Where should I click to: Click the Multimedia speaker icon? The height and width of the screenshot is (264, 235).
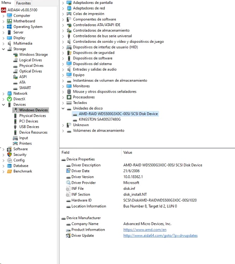10,43
